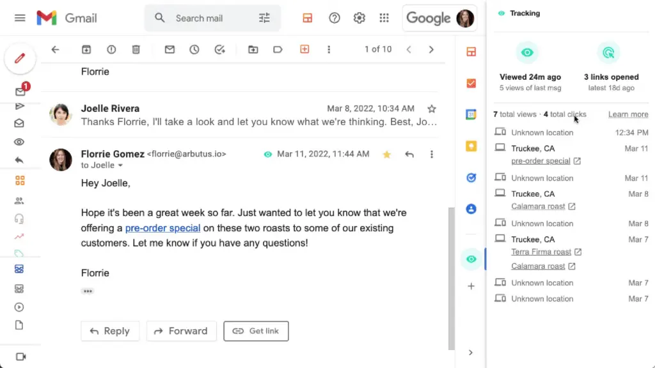Open Google Keep side panel

[471, 146]
